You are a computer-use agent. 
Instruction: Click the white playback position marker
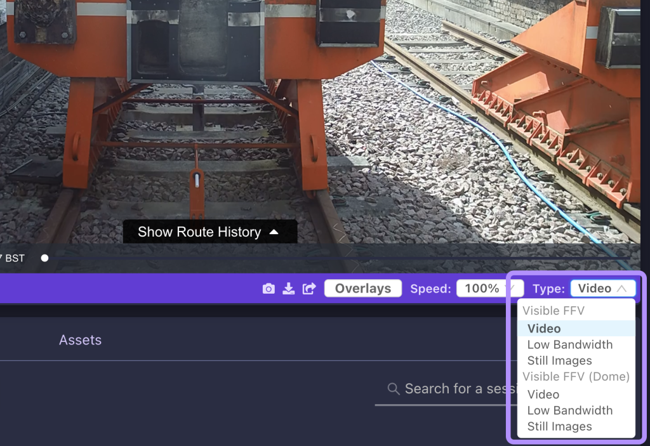pos(45,258)
